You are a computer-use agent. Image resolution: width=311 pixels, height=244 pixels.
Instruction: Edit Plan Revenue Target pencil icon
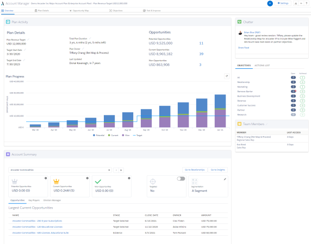click(28, 40)
